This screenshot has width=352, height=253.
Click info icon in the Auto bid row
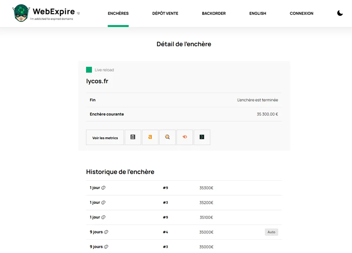(x=106, y=232)
